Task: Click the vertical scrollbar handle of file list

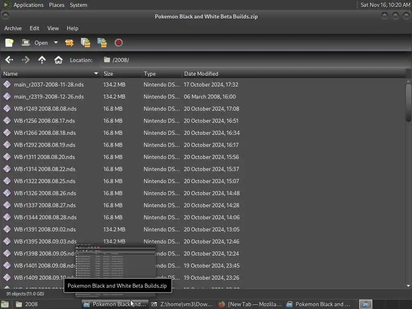Action: coord(408,103)
